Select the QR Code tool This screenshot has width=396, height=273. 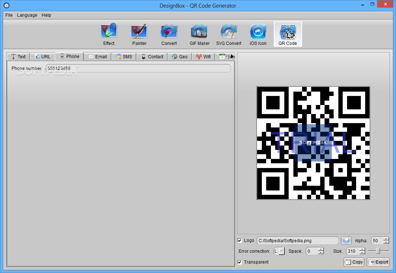tap(288, 34)
